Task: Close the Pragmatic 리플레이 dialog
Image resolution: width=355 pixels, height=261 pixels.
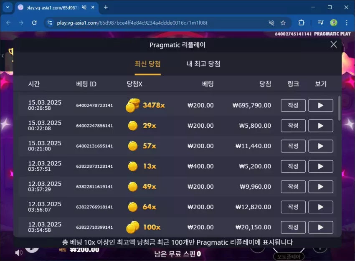Action: 334,44
